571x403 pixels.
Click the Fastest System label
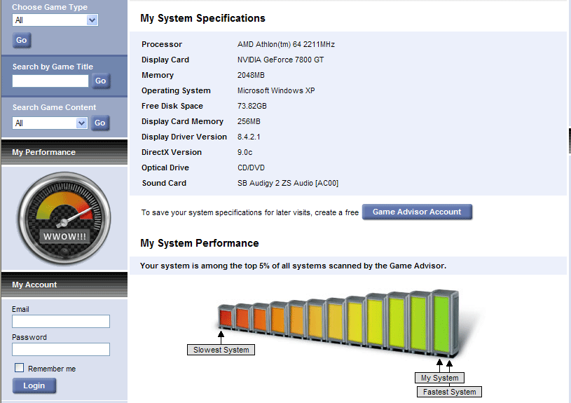449,392
